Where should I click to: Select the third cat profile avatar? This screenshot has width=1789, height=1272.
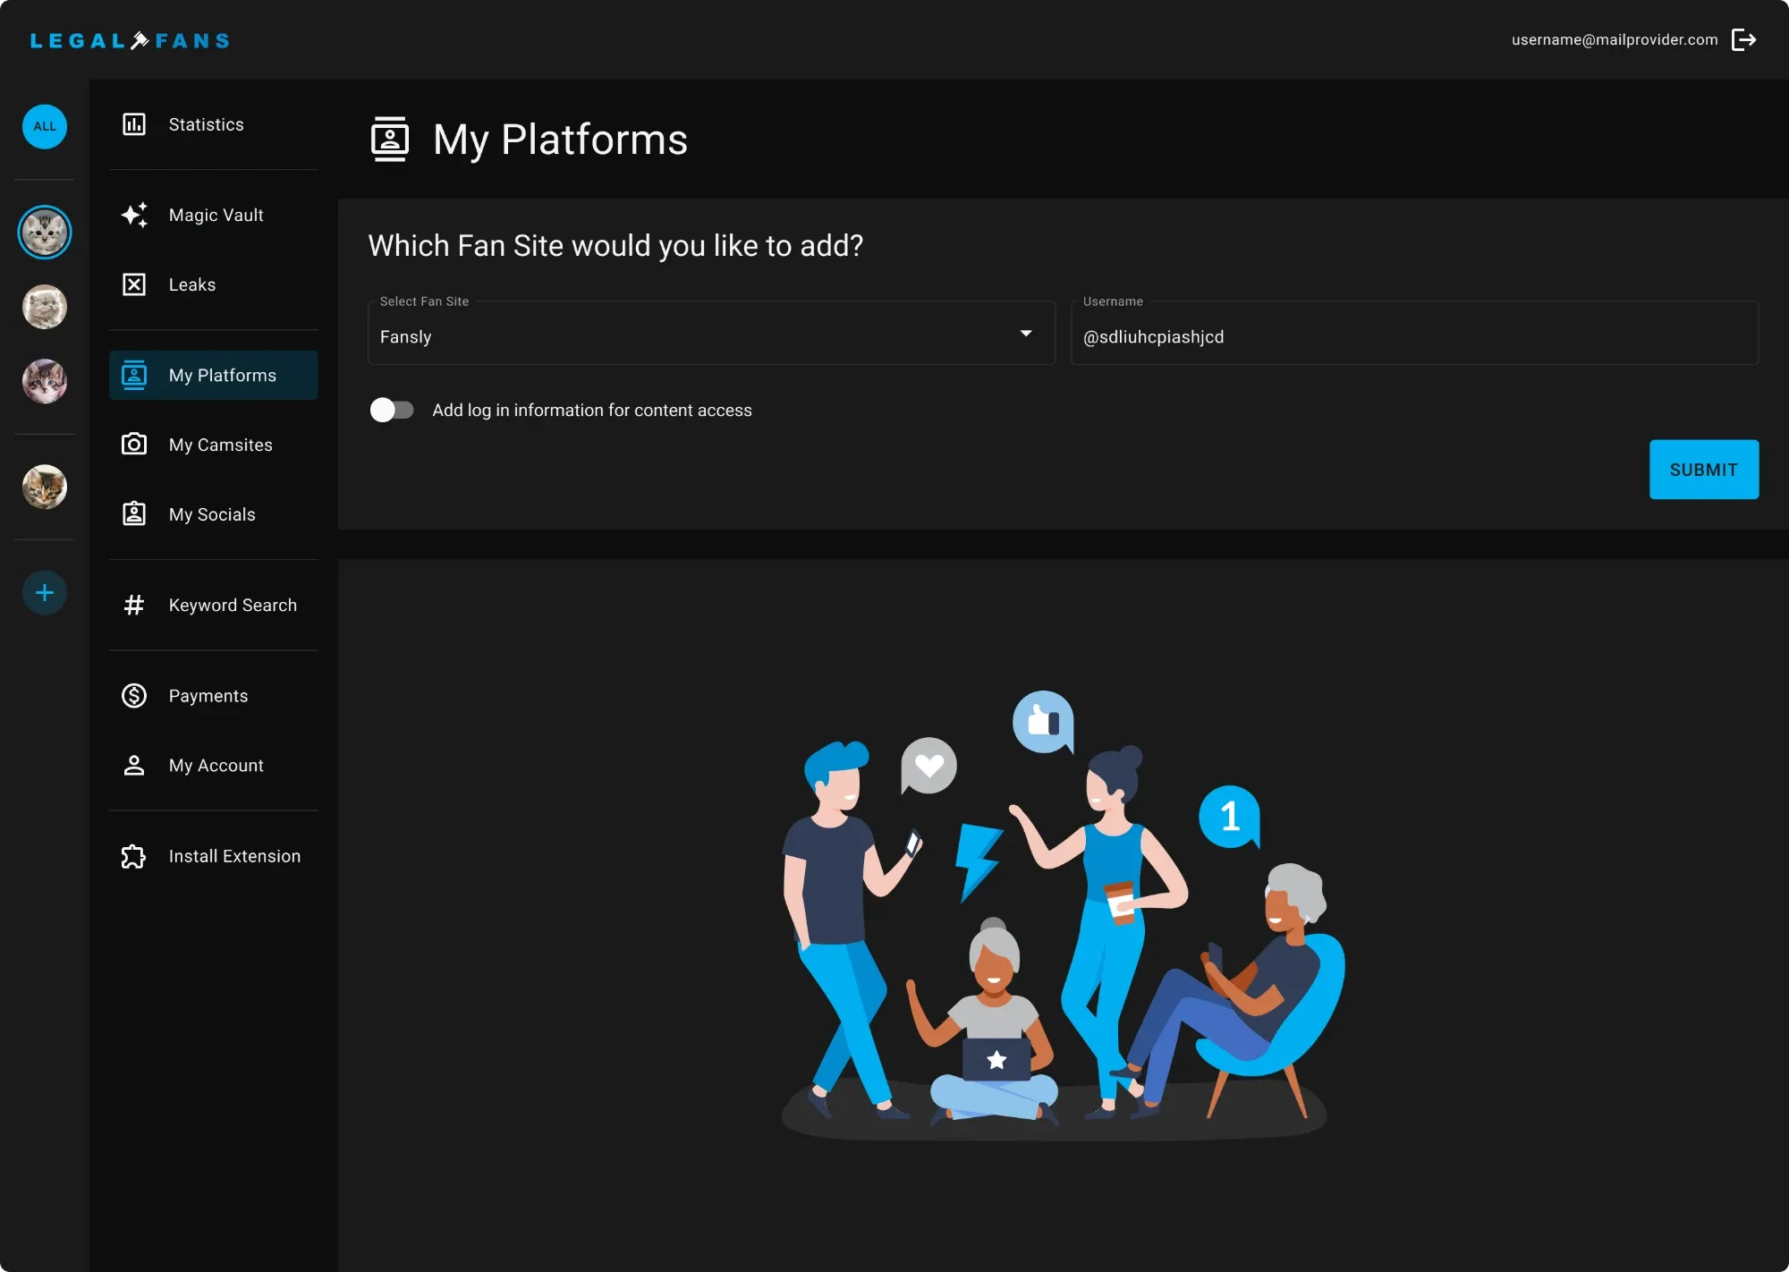tap(45, 381)
